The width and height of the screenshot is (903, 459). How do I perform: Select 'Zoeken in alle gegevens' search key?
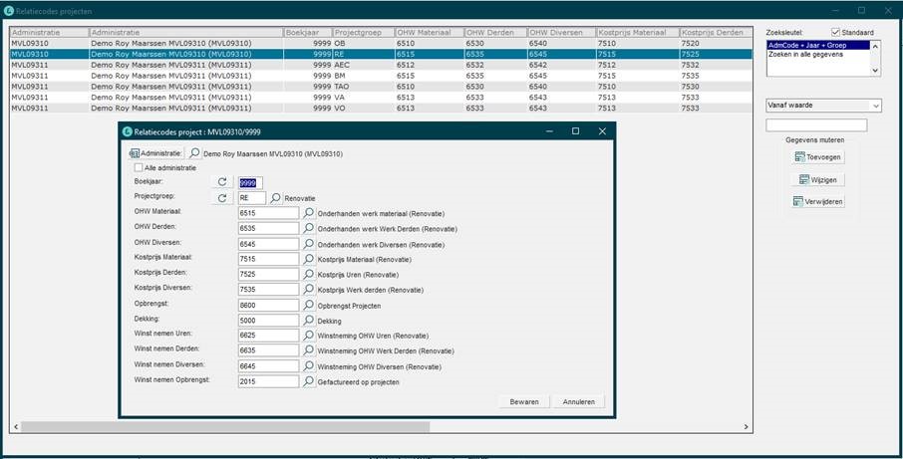pos(805,54)
